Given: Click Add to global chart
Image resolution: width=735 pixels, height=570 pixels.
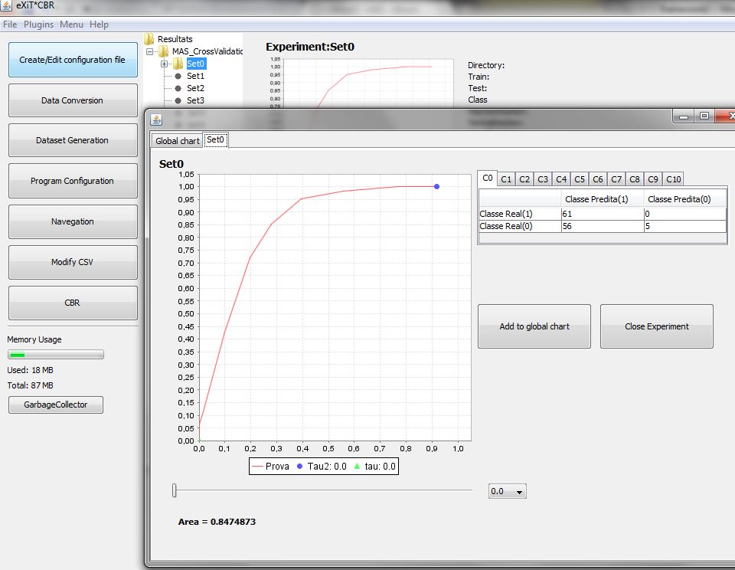Looking at the screenshot, I should (534, 326).
